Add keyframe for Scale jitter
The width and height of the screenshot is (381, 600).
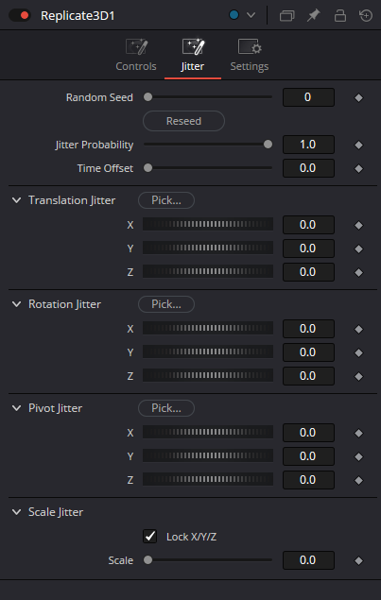[x=359, y=561]
